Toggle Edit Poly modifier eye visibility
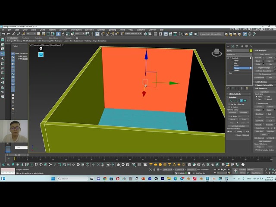Viewport: 276px width, 207px height. 228,58
